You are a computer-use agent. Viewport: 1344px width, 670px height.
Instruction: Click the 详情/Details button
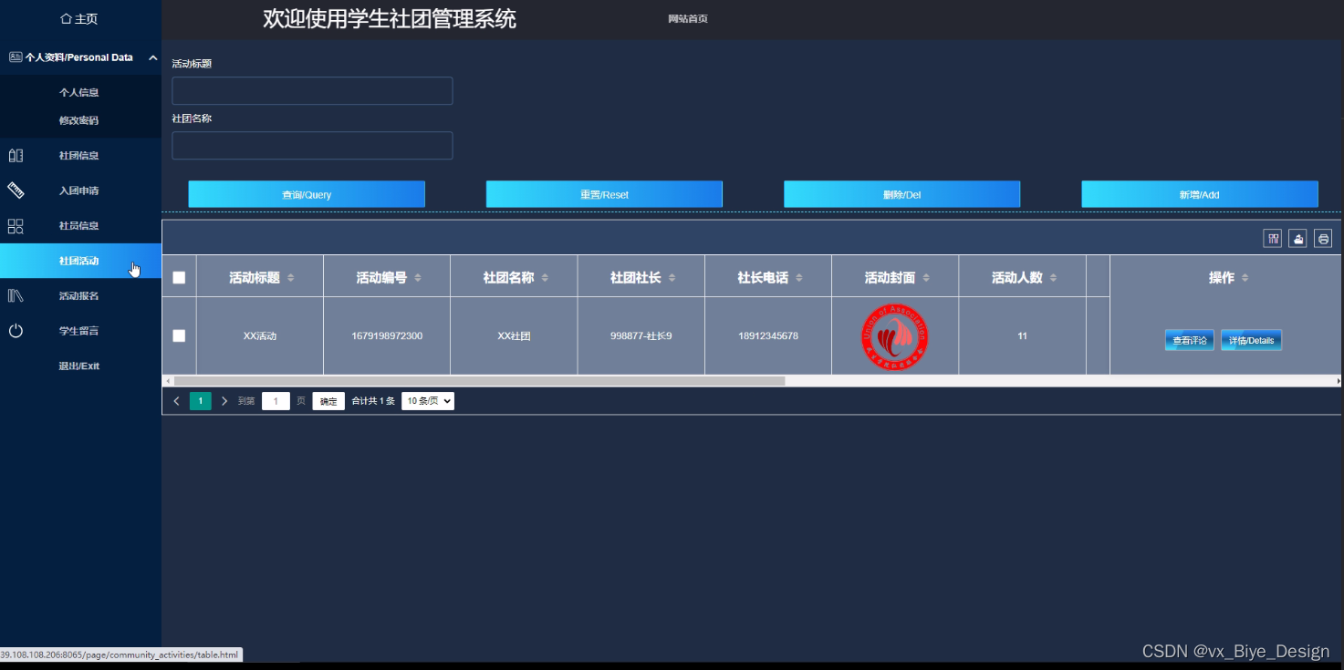pos(1252,340)
